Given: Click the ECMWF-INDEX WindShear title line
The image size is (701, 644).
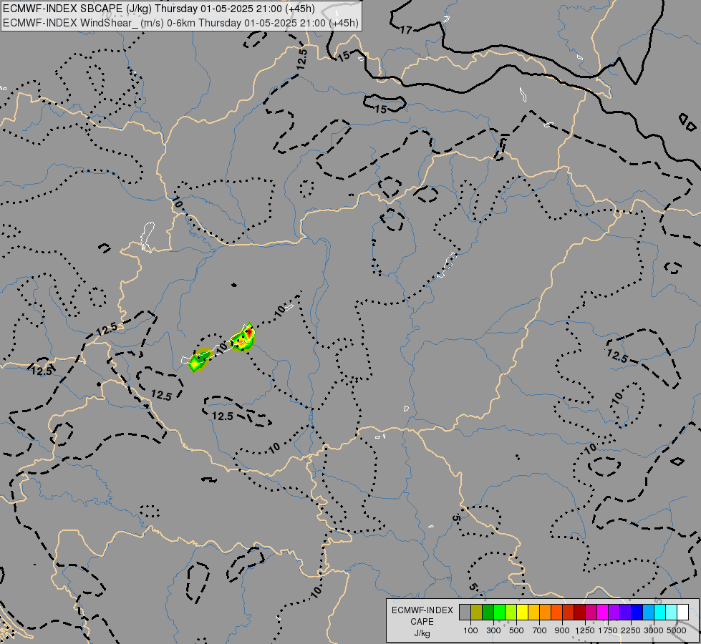Looking at the screenshot, I should tap(180, 22).
